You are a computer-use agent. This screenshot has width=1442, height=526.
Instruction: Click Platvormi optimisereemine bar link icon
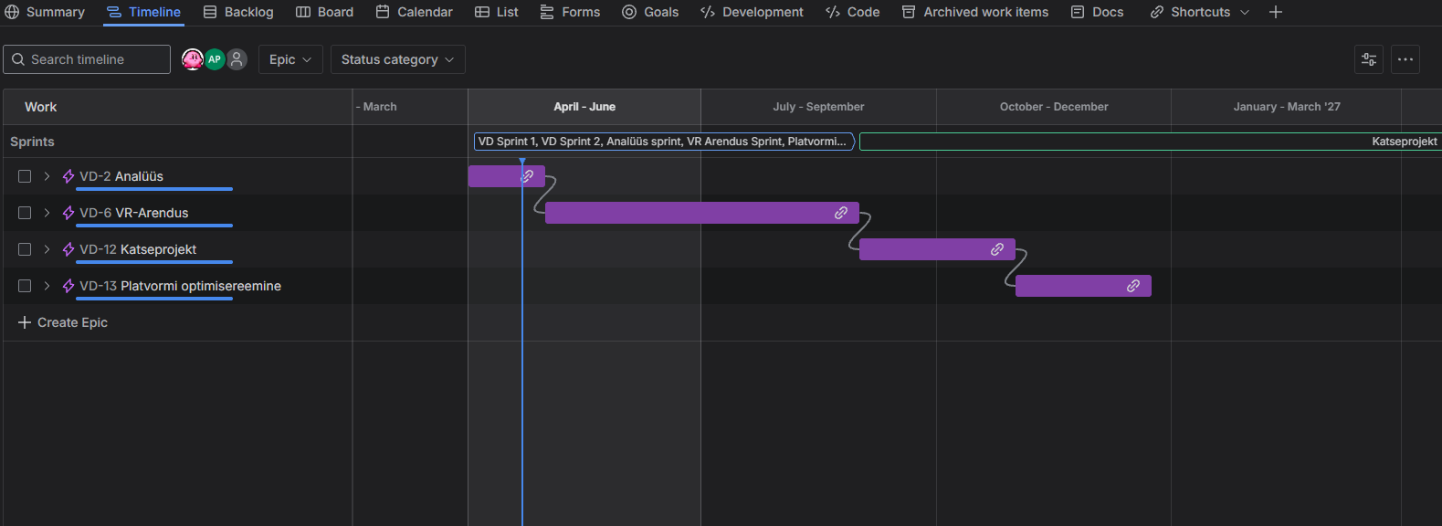1133,286
